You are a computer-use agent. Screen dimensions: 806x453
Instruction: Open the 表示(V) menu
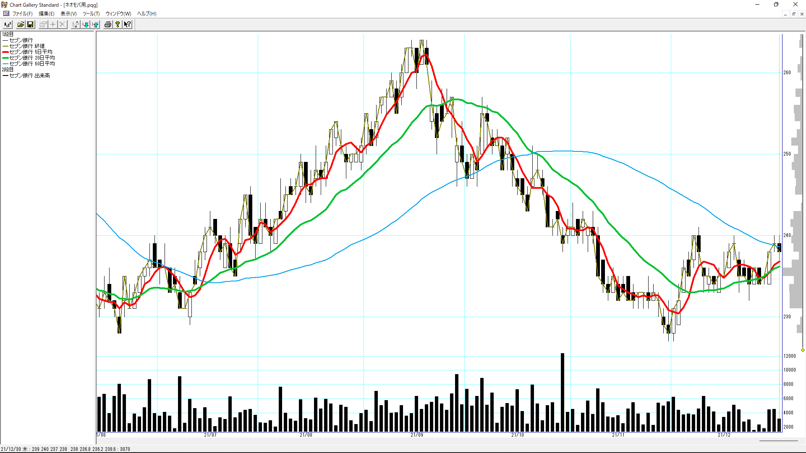click(x=68, y=14)
